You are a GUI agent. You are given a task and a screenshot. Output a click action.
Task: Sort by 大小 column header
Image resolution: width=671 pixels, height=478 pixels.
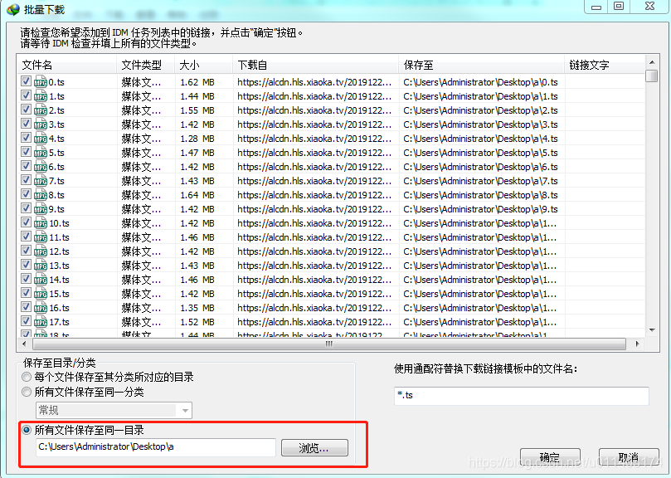click(204, 65)
